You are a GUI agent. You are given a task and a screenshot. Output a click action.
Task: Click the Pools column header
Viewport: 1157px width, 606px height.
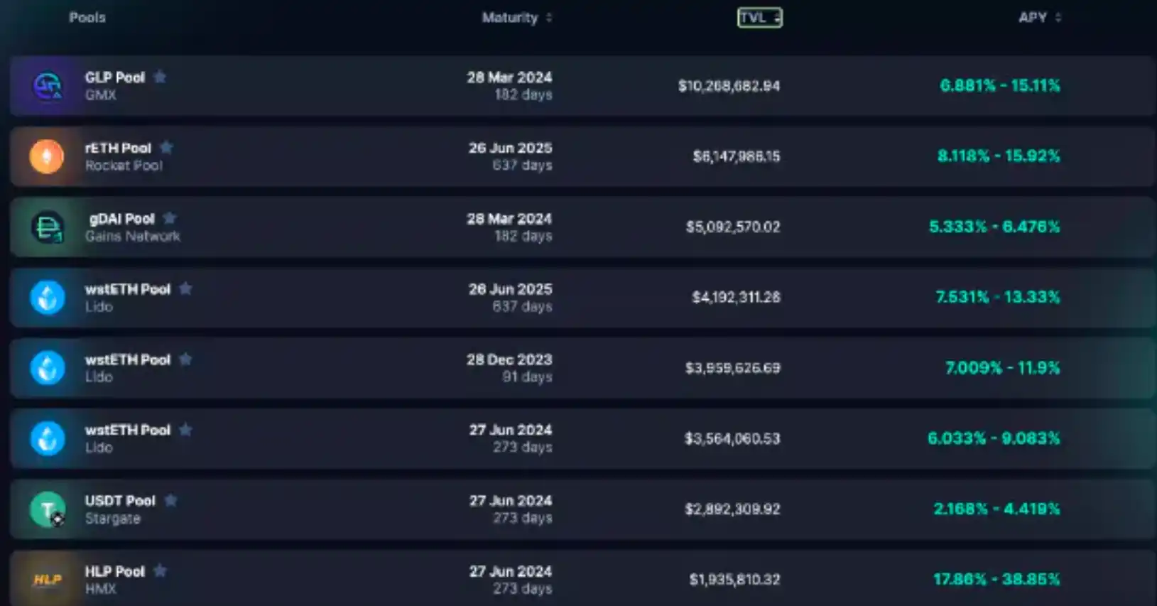[x=87, y=18]
